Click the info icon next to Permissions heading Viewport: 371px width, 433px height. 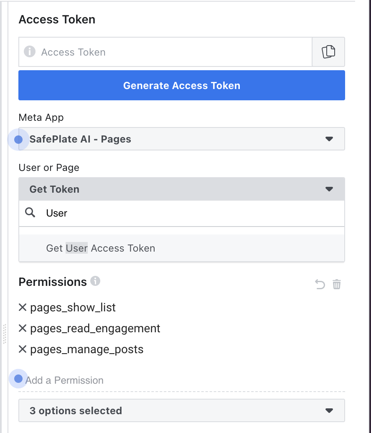[x=95, y=281]
